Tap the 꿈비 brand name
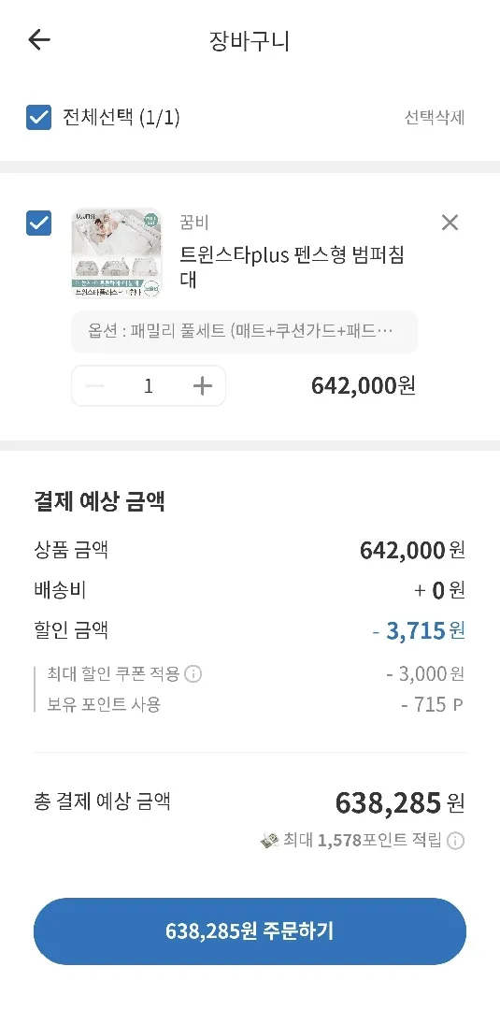The height and width of the screenshot is (1010, 500). [194, 223]
